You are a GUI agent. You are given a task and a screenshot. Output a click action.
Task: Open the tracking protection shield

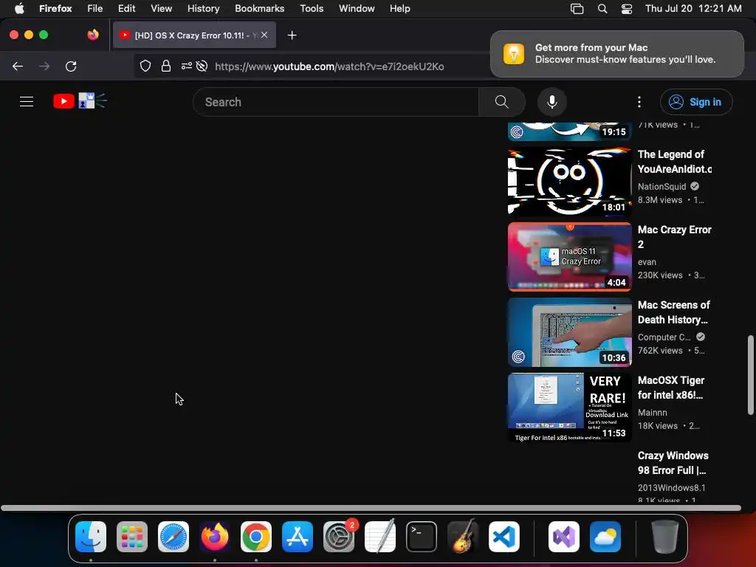(145, 66)
